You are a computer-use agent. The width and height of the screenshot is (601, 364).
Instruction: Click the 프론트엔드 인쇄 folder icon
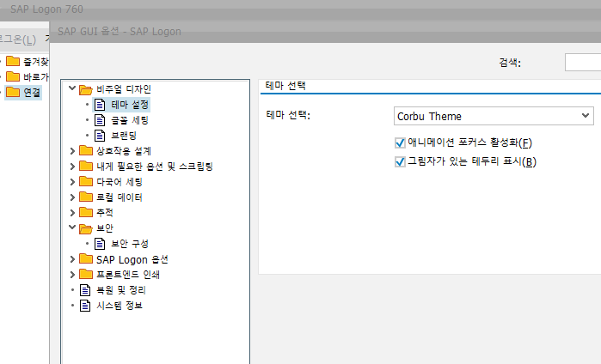[85, 274]
